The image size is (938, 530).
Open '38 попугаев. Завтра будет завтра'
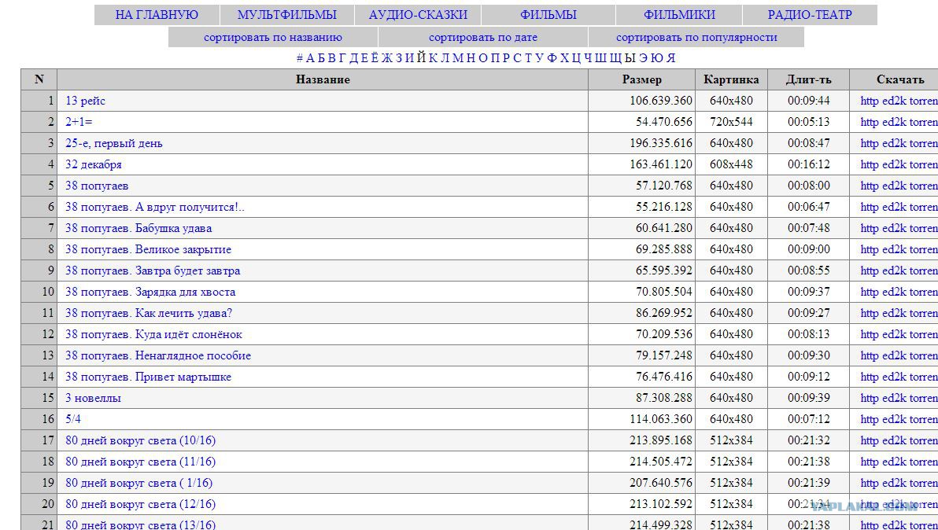(x=153, y=271)
